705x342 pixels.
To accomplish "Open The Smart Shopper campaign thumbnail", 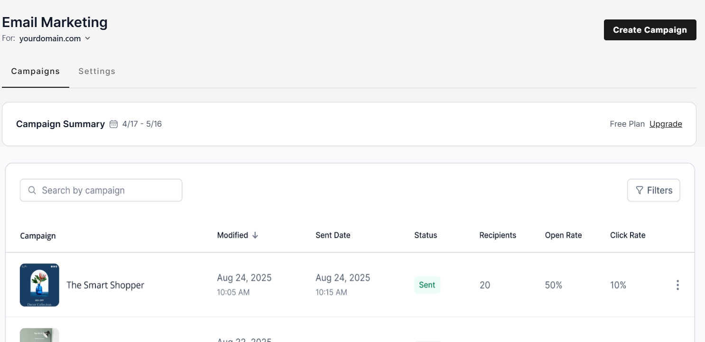I will pyautogui.click(x=39, y=285).
